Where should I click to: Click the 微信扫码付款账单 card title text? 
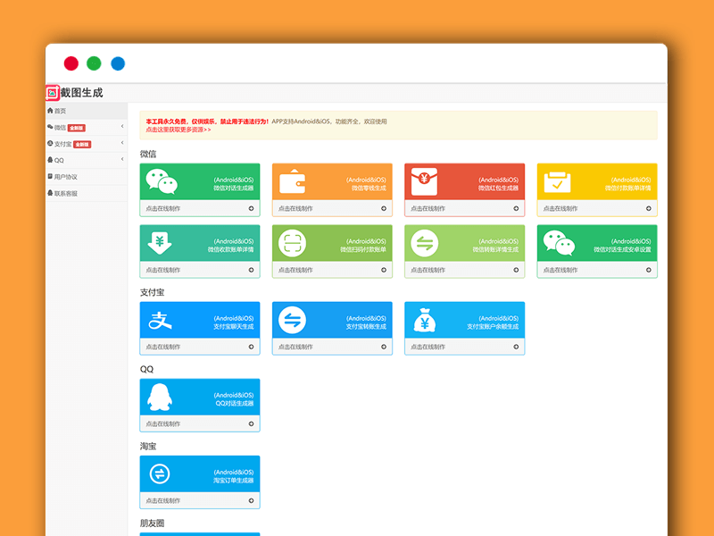tap(363, 250)
